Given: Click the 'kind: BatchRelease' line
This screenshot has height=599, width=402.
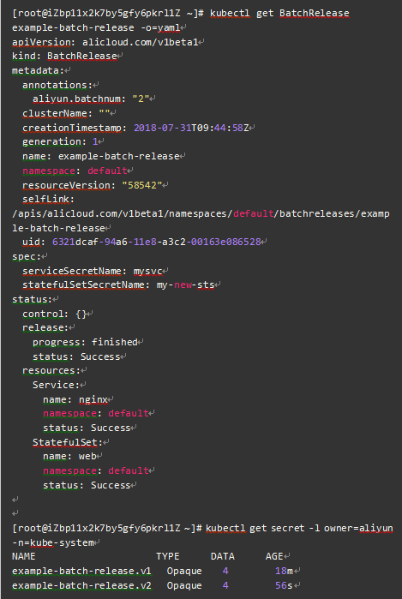Looking at the screenshot, I should [64, 57].
